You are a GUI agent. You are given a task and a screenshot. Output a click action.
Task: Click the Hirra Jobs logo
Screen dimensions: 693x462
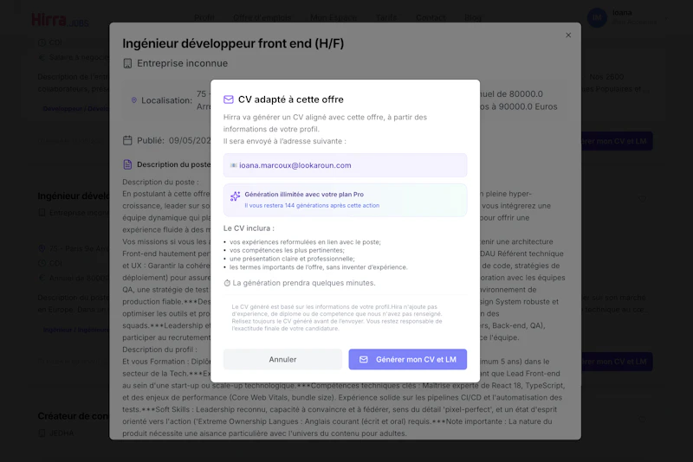[60, 20]
